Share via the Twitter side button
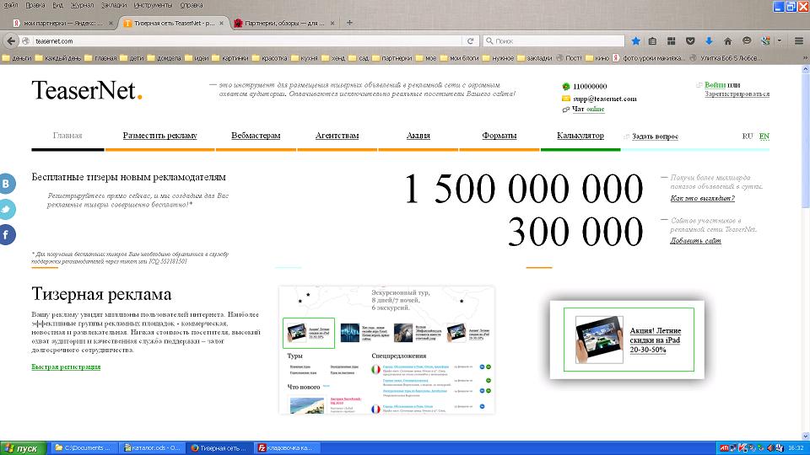Image resolution: width=810 pixels, height=455 pixels. tap(7, 209)
